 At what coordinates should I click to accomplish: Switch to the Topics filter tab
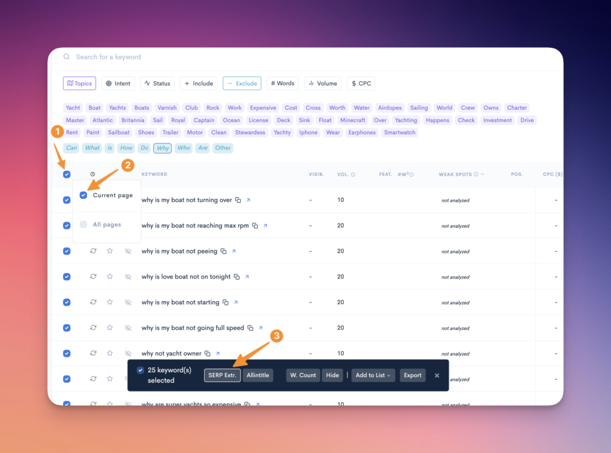(x=79, y=84)
